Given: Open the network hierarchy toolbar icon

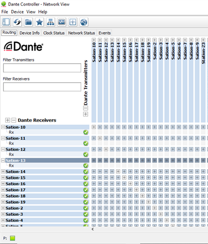Looking at the screenshot, I should tap(50, 22).
